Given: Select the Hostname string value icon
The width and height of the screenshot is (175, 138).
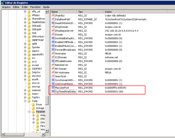Looking at the screenshot, I should point(53,53).
